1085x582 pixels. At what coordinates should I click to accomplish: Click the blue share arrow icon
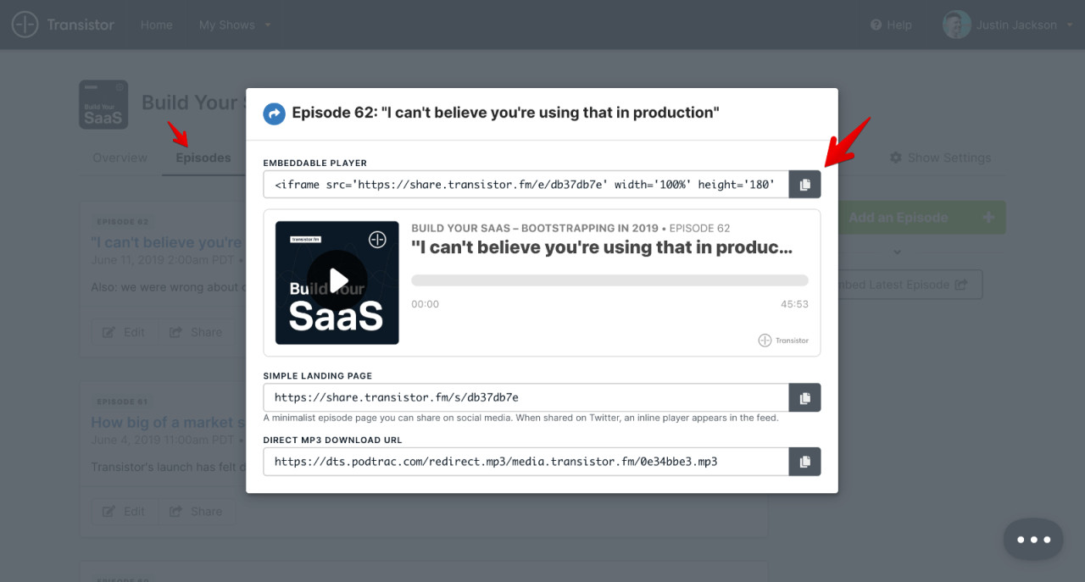point(273,113)
